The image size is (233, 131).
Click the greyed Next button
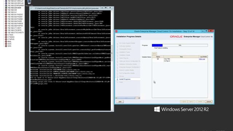coord(191,102)
